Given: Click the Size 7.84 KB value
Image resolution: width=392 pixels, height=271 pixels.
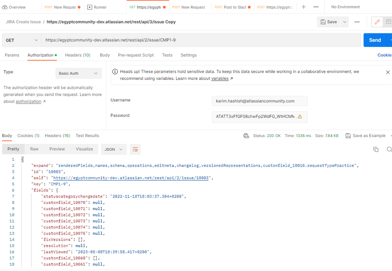Looking at the screenshot, I should (x=332, y=135).
